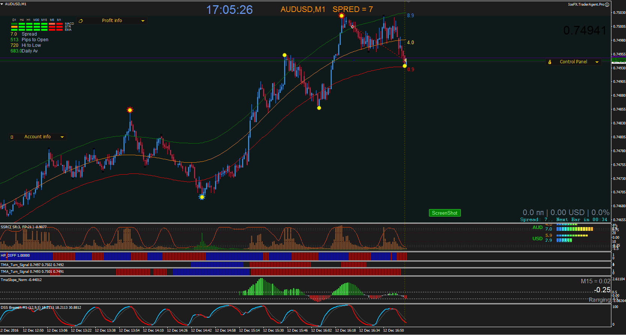Click the purple horizontal level line on chart
The image size is (626, 335).
tap(306, 58)
